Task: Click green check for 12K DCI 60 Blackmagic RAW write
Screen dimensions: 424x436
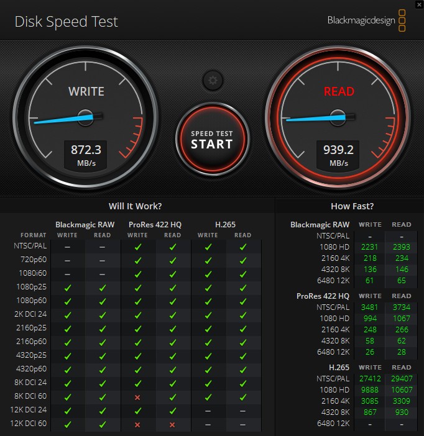Action: coord(67,424)
